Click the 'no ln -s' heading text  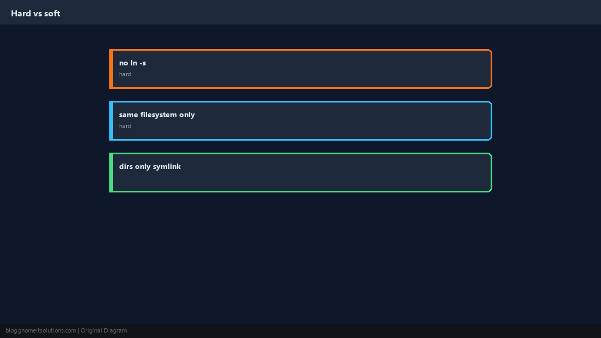tap(132, 63)
